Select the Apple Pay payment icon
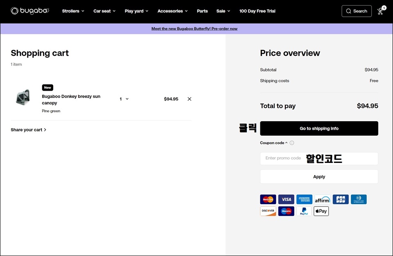Image resolution: width=393 pixels, height=256 pixels. (321, 211)
